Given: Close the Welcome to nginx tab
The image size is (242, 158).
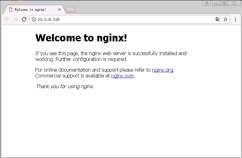Looking at the screenshot, I should (59, 9).
